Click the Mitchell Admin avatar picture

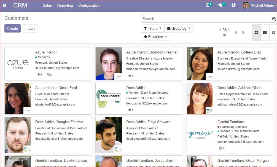246,5
